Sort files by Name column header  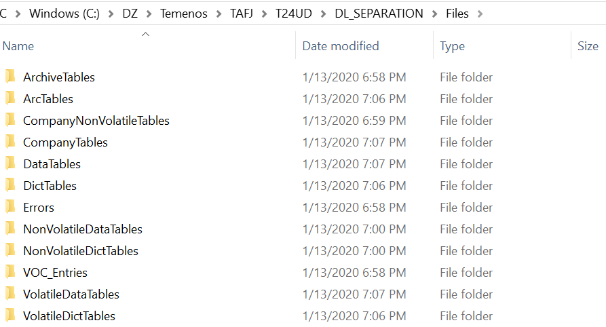pos(19,46)
